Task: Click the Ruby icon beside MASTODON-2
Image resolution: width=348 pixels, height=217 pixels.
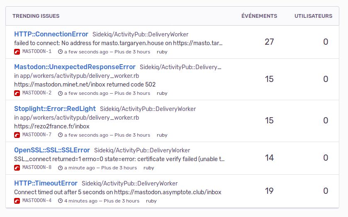Action: point(17,93)
